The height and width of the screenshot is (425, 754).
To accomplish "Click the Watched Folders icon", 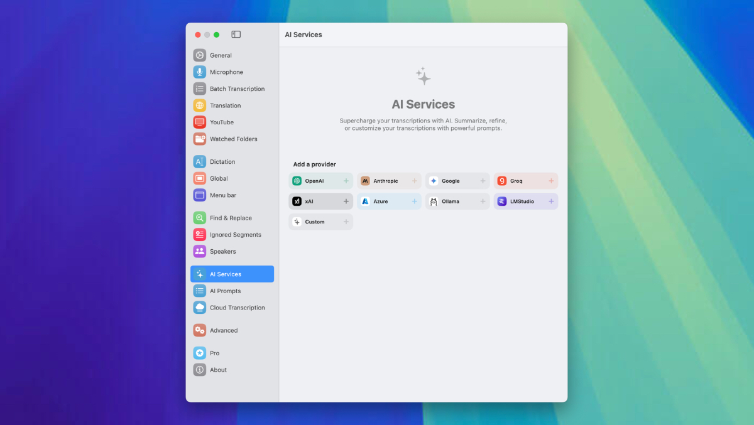I will (x=200, y=139).
